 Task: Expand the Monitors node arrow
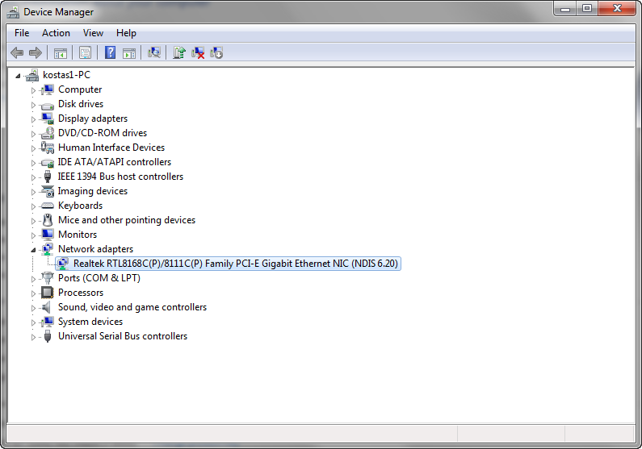(33, 235)
